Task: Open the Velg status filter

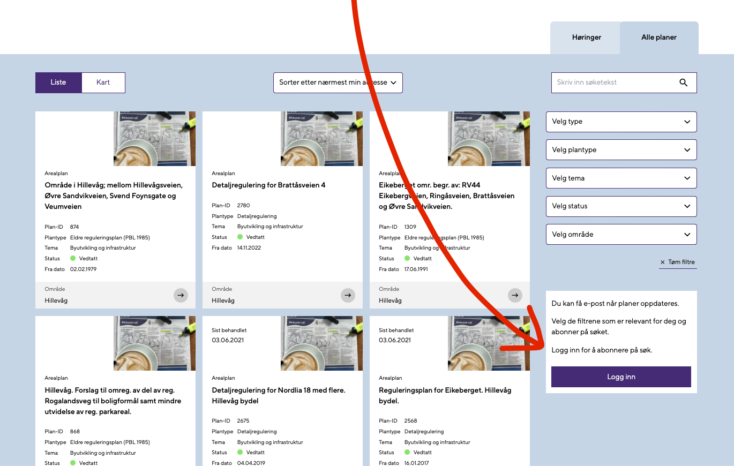Action: click(x=621, y=206)
